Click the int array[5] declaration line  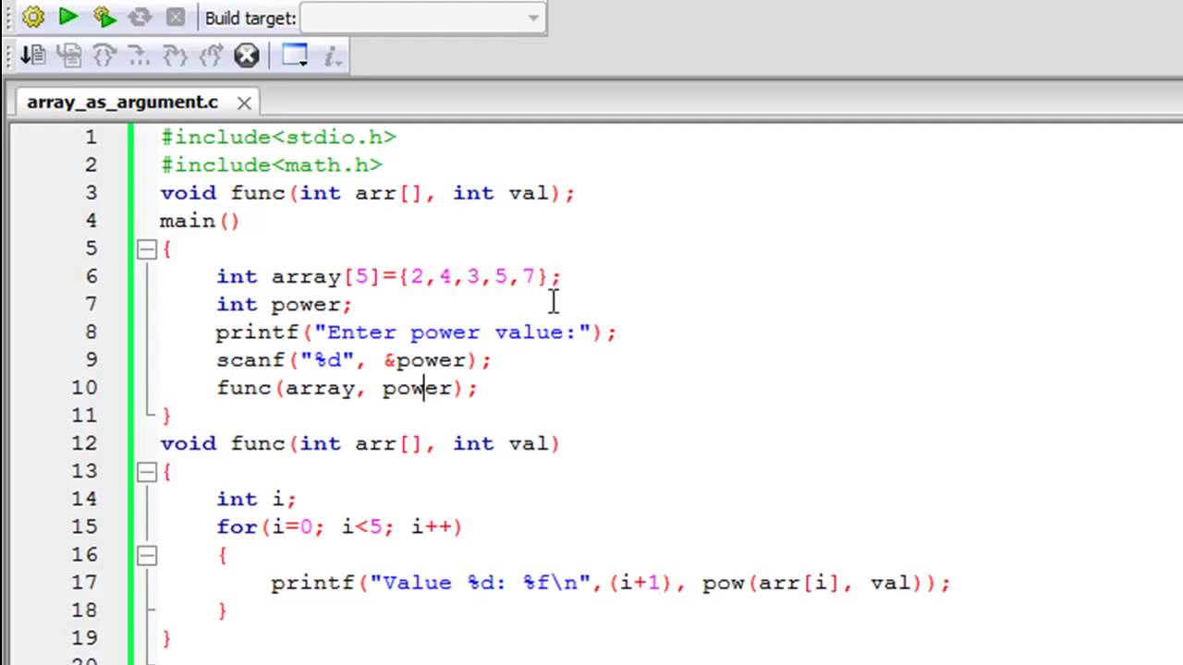click(x=388, y=276)
